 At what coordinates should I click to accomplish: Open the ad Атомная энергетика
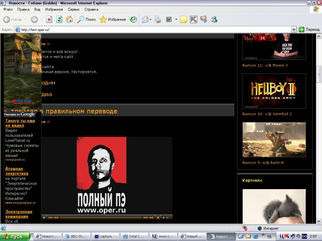pos(17,171)
